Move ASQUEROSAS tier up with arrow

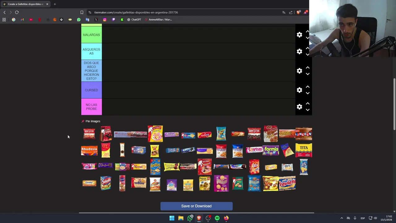coord(308,48)
